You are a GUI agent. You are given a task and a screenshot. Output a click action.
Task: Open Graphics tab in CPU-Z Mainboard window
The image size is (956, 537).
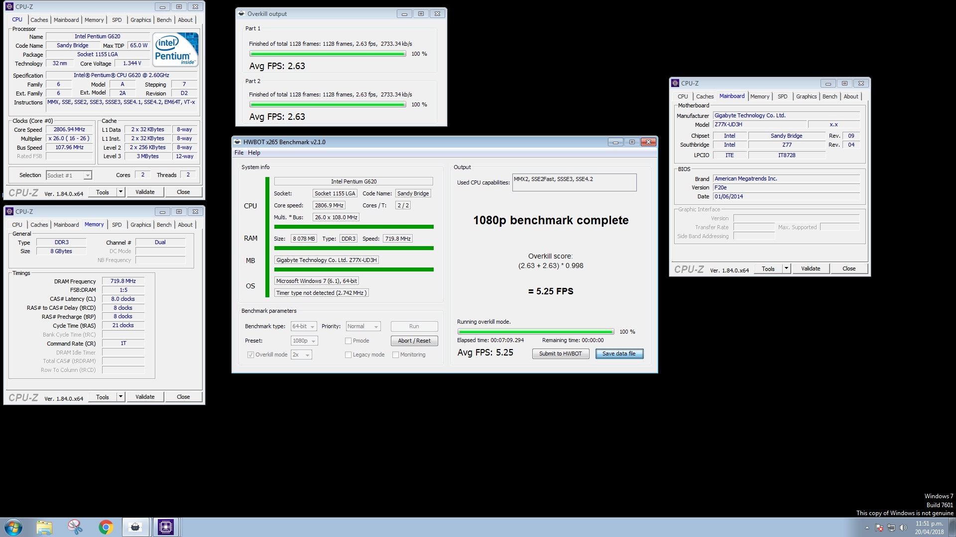pyautogui.click(x=806, y=96)
